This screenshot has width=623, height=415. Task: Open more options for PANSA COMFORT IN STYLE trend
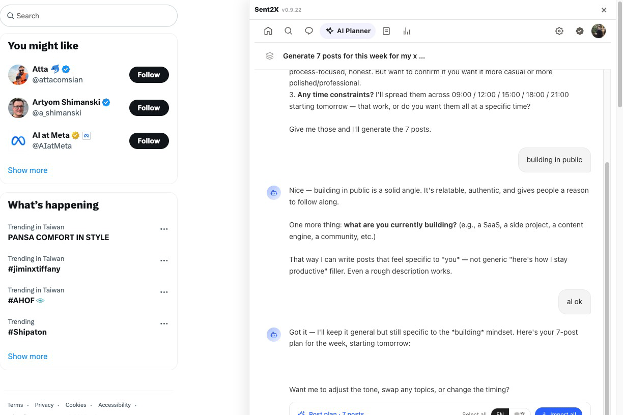tap(164, 229)
